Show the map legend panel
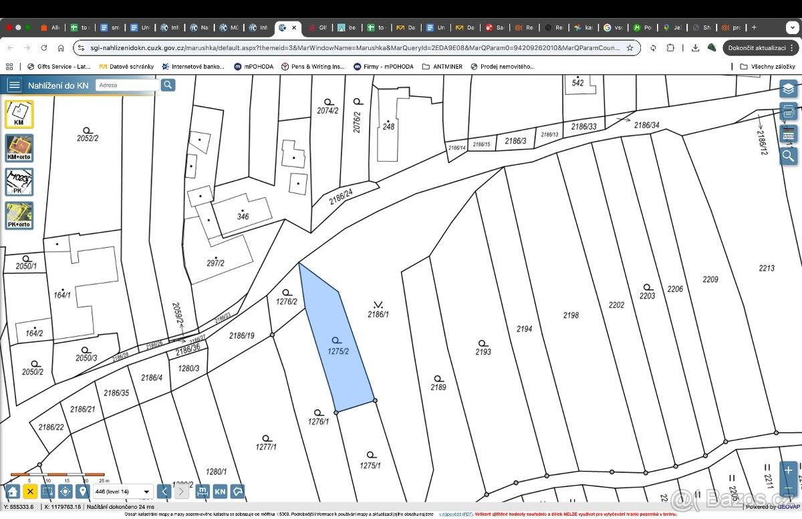 click(789, 134)
